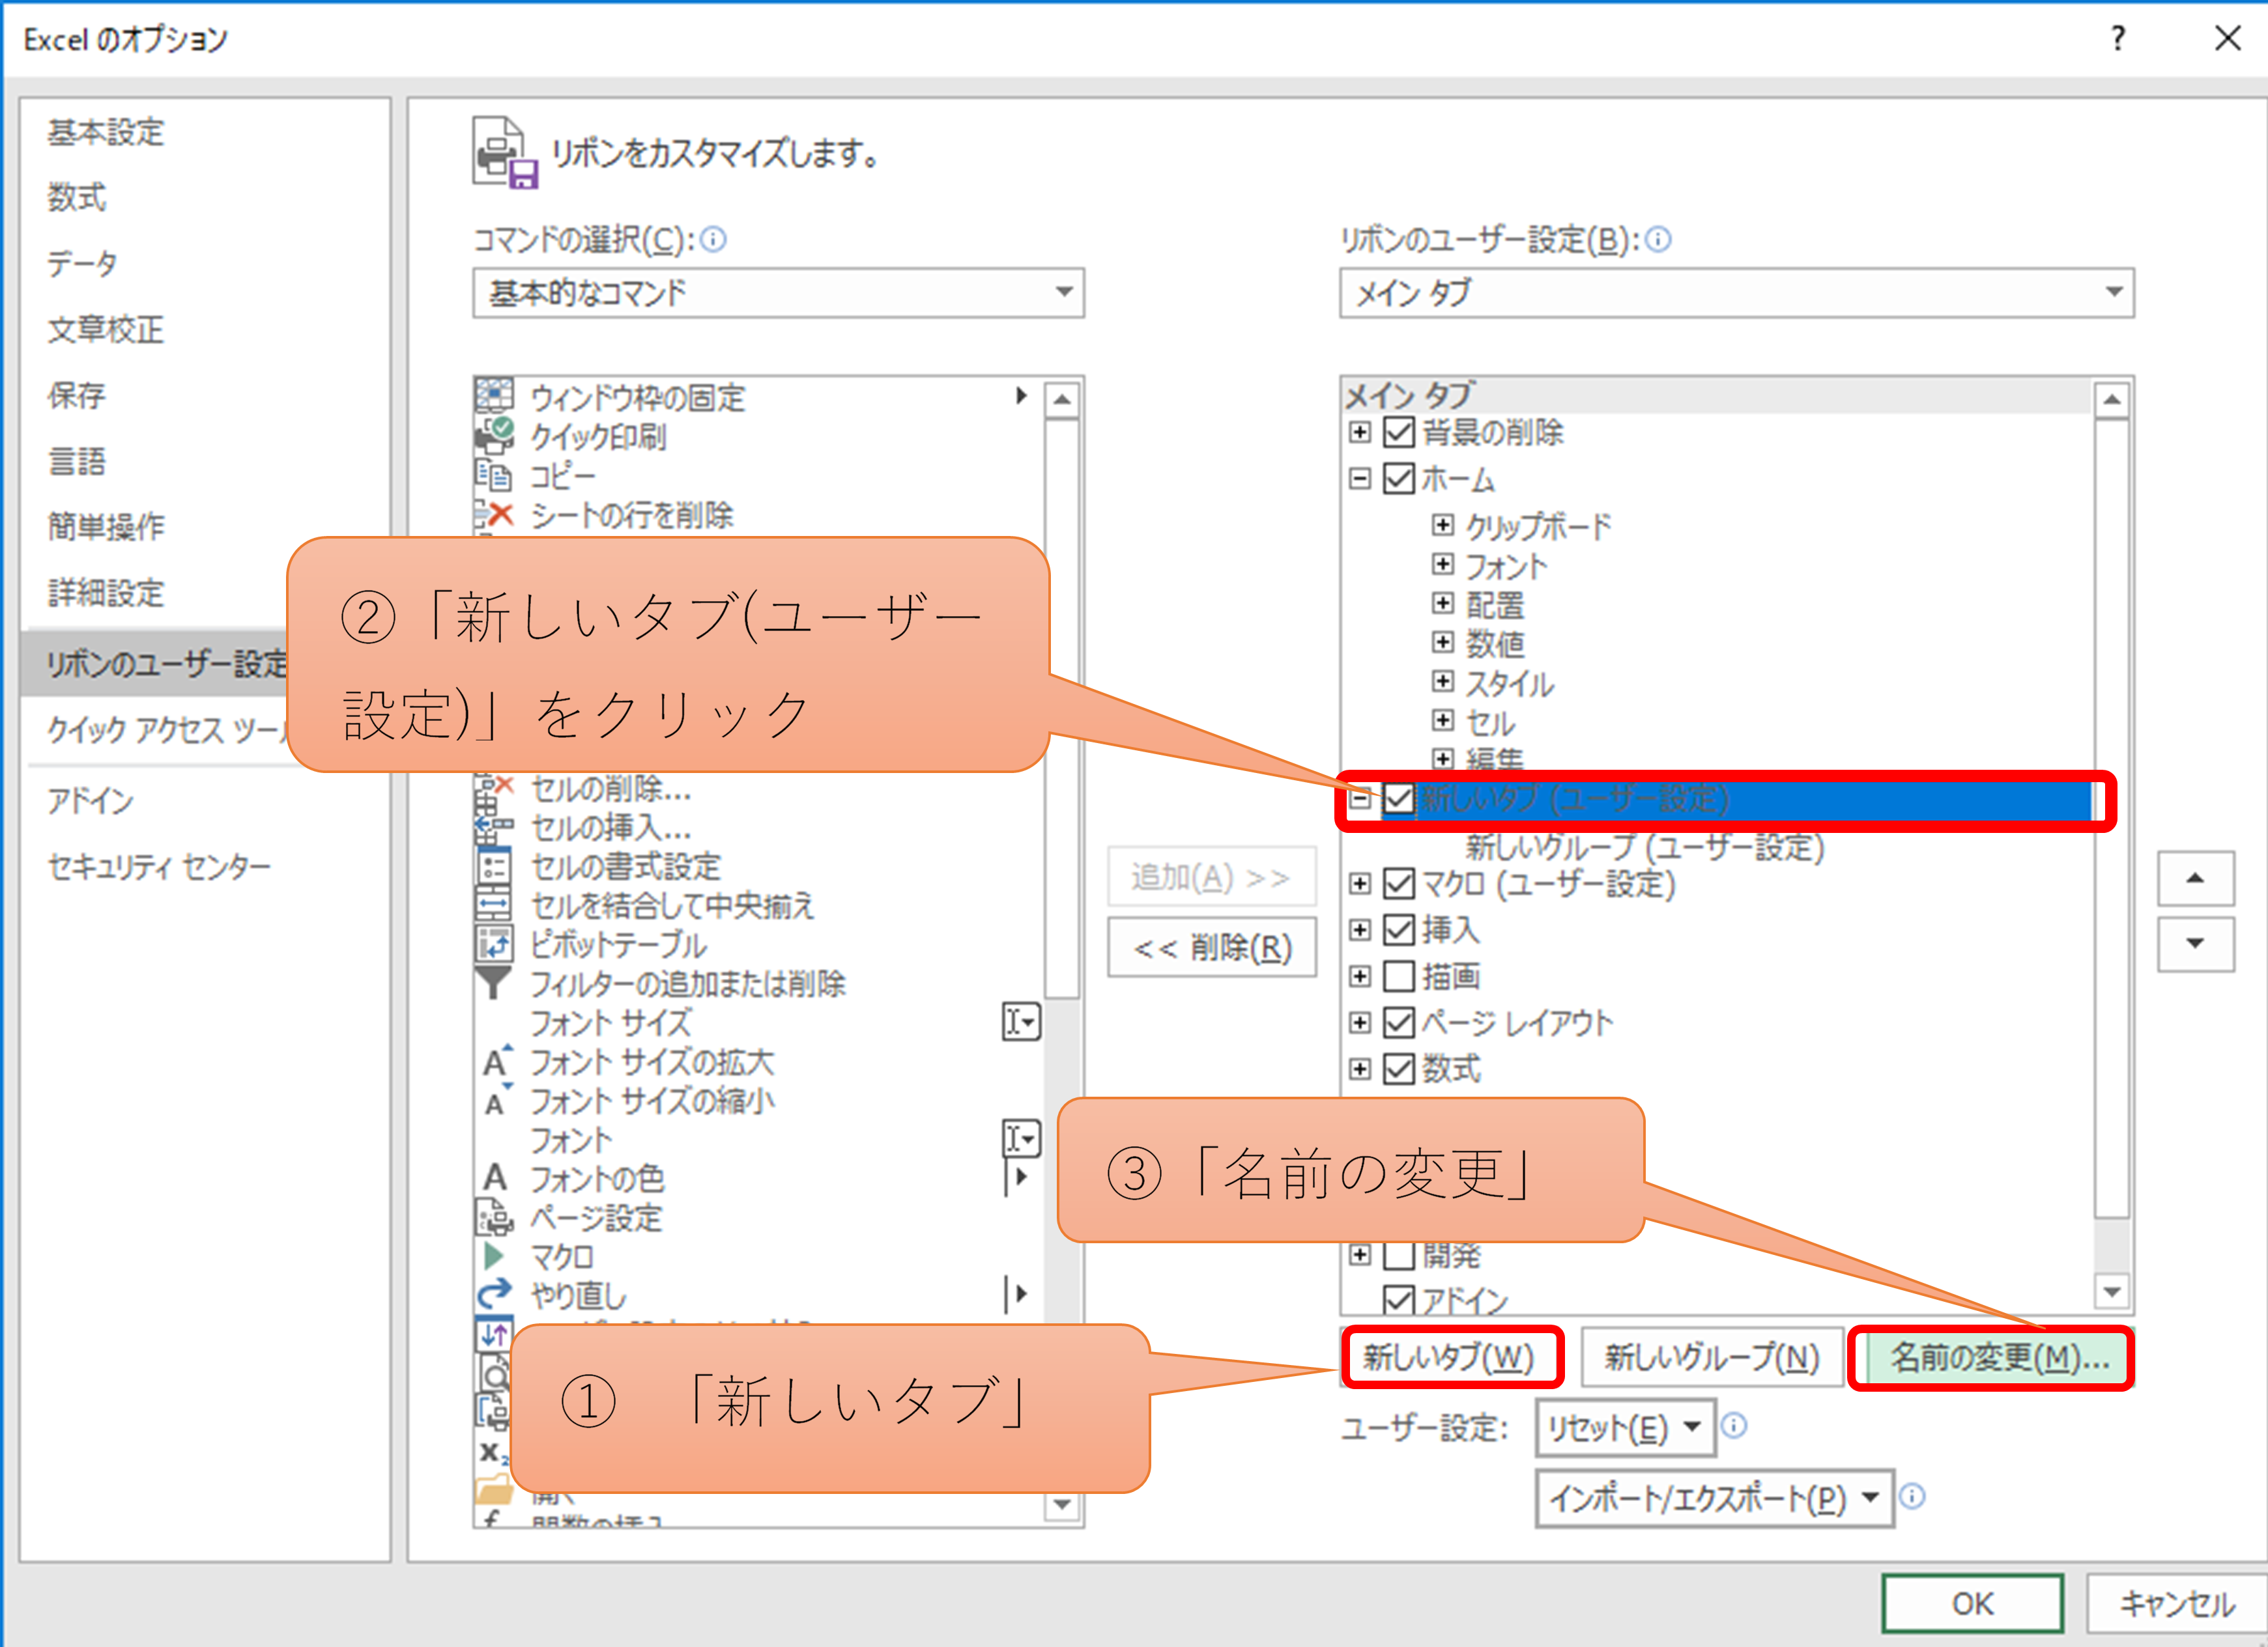Click the 新しいグループ(N) button
The image size is (2268, 1647).
click(1712, 1357)
